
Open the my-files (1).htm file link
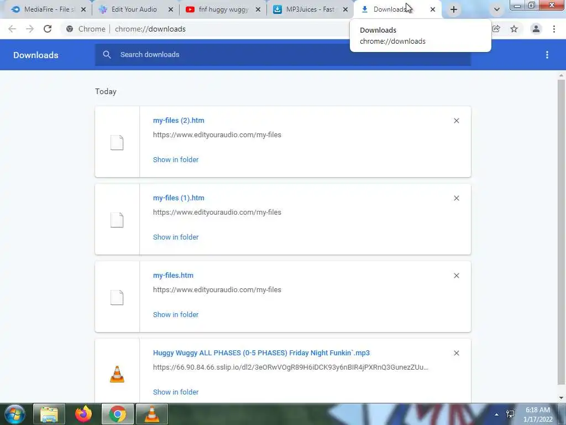[x=179, y=198]
